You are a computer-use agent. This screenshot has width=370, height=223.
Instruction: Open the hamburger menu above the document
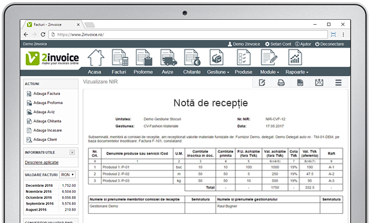click(x=338, y=83)
